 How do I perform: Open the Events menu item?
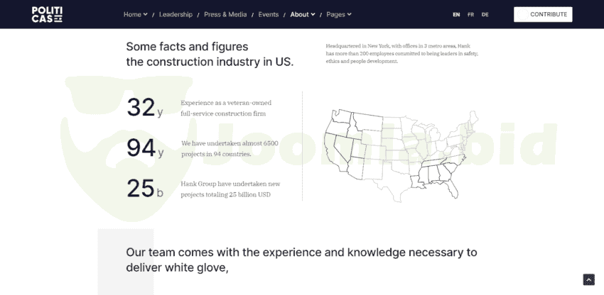point(269,14)
